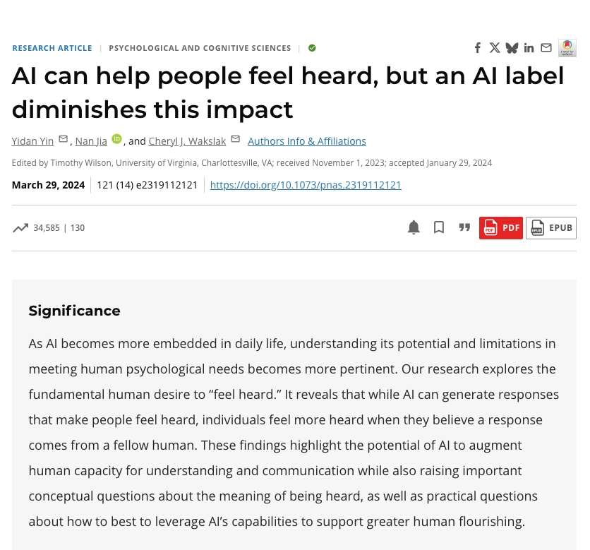Viewport: 590px width, 550px height.
Task: Go to Psychological and Cognitive Sciences section
Action: coord(200,48)
